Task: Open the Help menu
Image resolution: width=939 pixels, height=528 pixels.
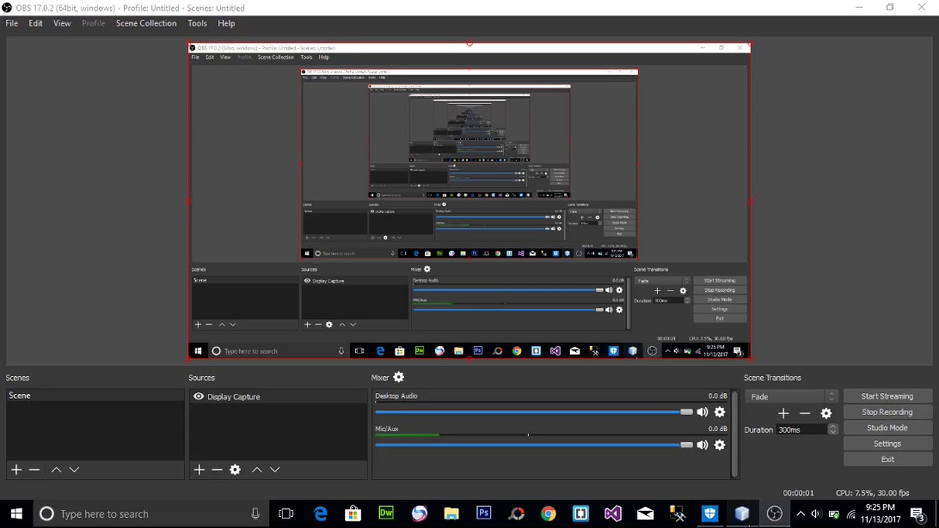Action: (226, 23)
